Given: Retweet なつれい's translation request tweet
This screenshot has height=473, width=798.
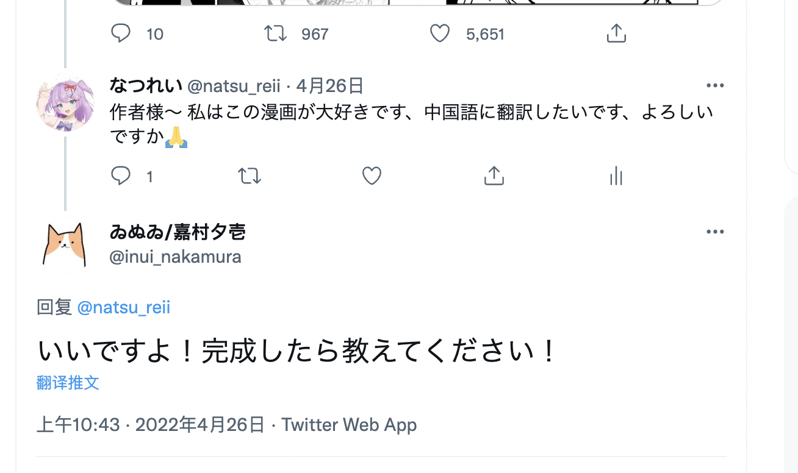Looking at the screenshot, I should tap(249, 176).
